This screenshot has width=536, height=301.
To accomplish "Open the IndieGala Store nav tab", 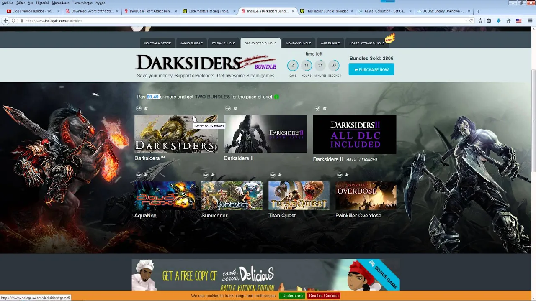I will tap(157, 43).
